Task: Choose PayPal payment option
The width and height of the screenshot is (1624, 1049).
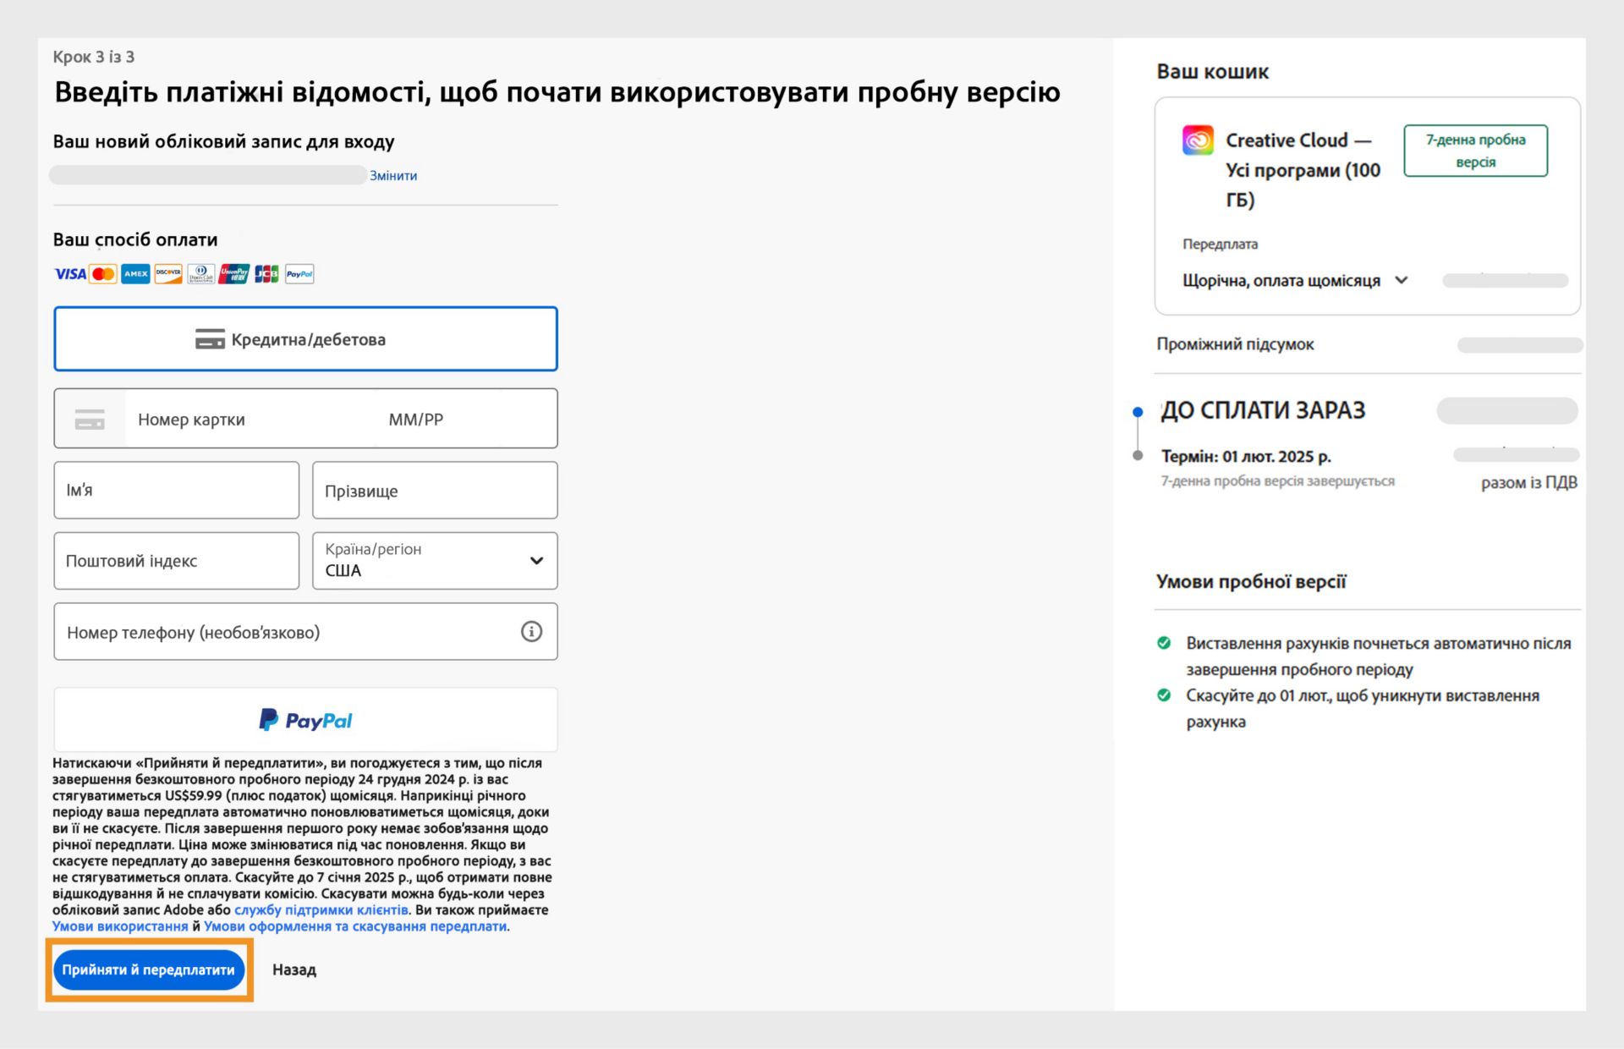Action: pyautogui.click(x=305, y=720)
